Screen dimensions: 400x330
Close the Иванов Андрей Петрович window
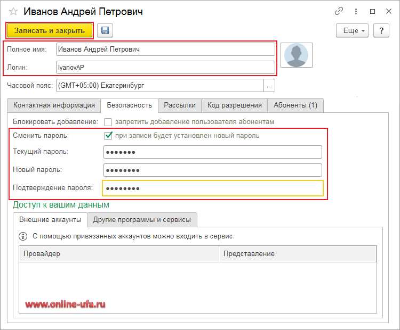(388, 11)
